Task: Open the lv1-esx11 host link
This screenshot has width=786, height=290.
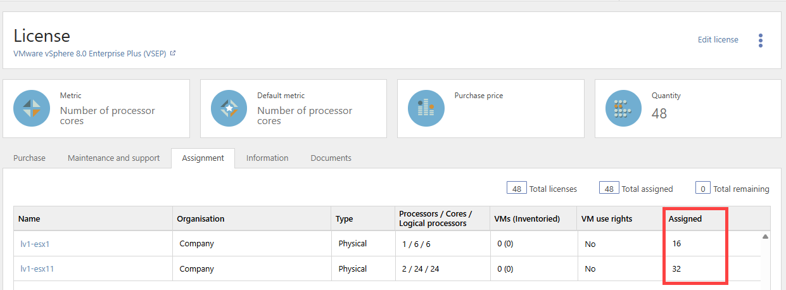Action: pos(37,268)
